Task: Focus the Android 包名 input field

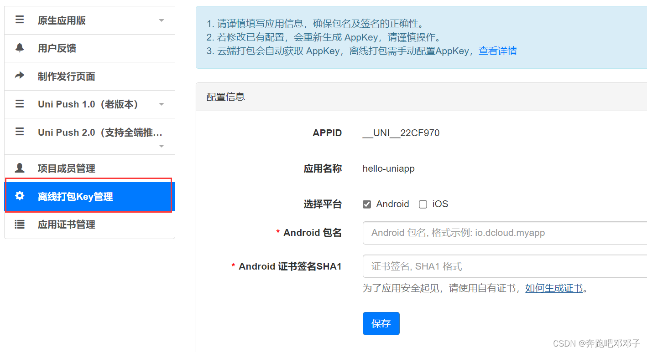Action: click(505, 233)
